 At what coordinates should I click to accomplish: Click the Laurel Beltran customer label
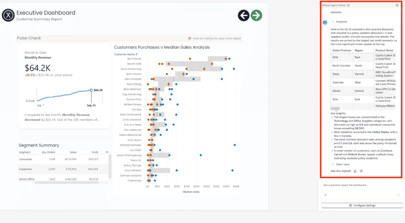coord(132,171)
